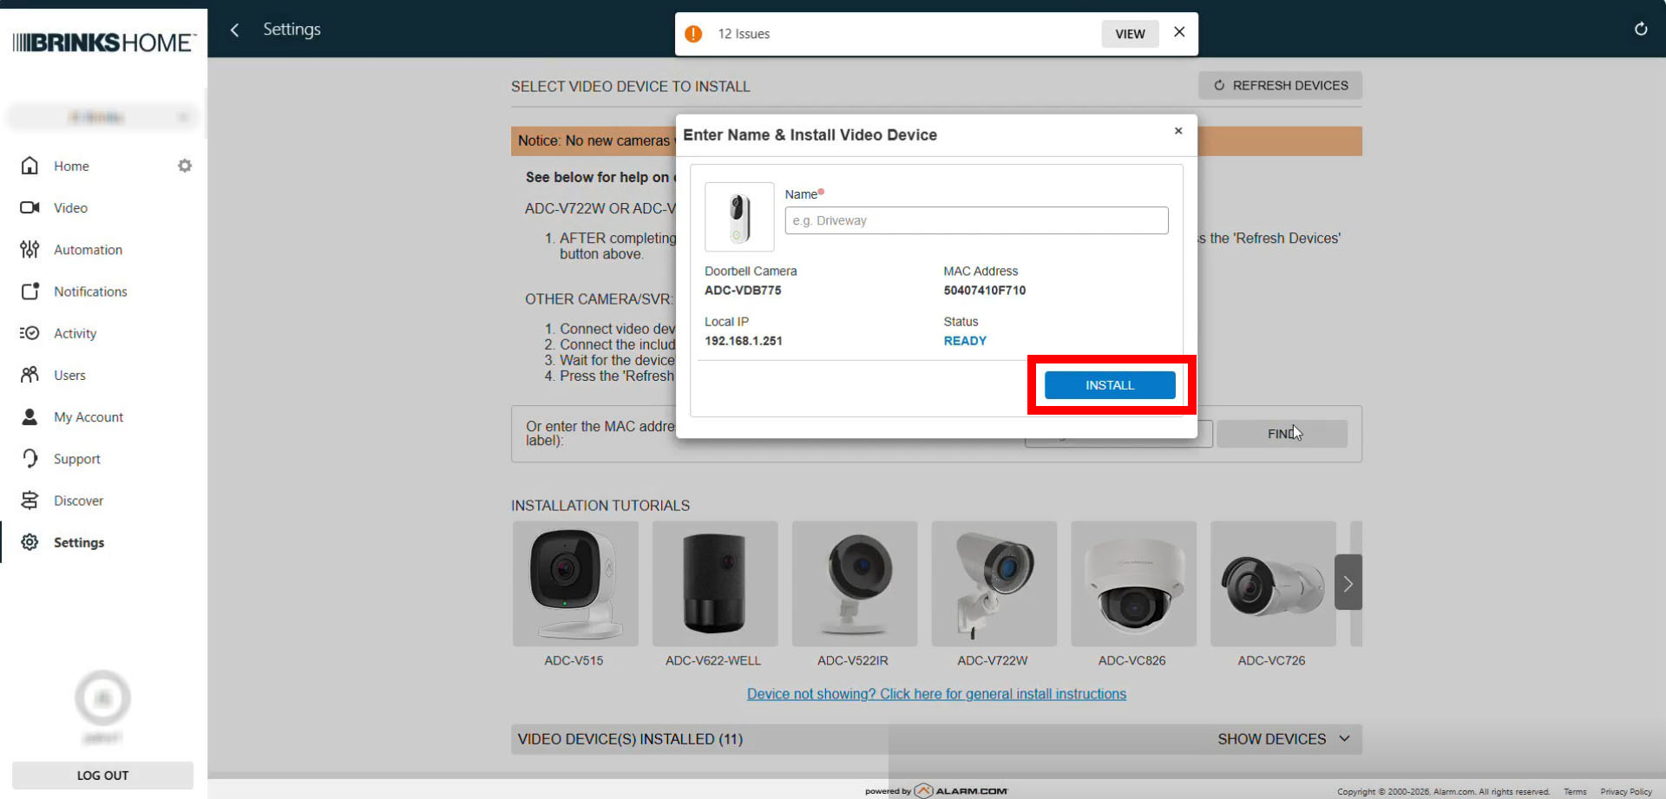The width and height of the screenshot is (1666, 799).
Task: Open the ADC-V515 tutorial thumbnail
Action: 575,584
